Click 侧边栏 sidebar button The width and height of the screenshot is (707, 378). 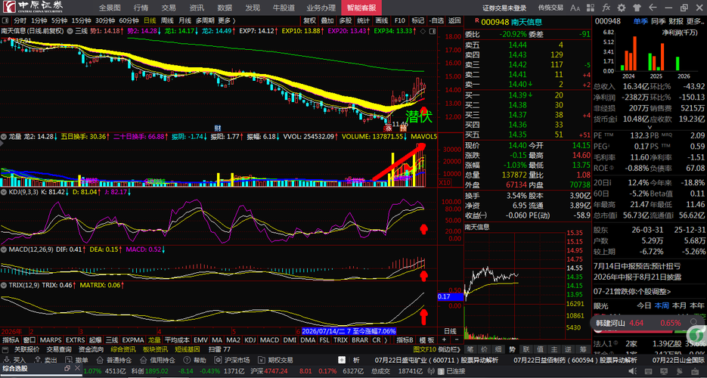coord(448,349)
